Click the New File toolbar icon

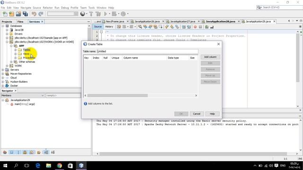(5, 14)
